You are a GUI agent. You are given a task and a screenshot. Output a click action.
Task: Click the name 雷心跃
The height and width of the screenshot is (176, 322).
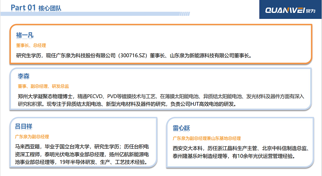click(181, 128)
